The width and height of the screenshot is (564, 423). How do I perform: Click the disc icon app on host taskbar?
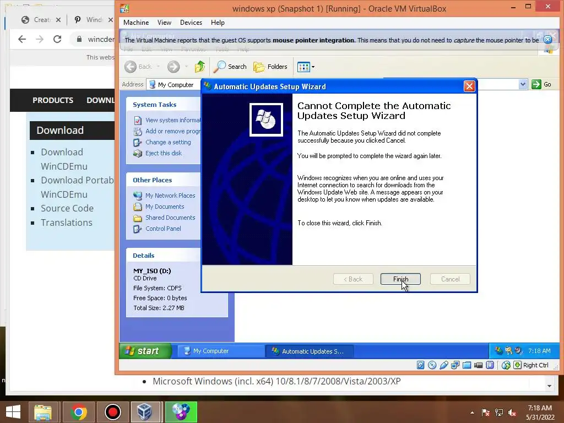[181, 412]
